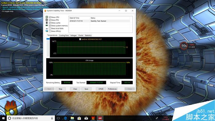This screenshot has height=121, width=215.
Task: Open the Cooling Fans tab
Action: [64, 35]
